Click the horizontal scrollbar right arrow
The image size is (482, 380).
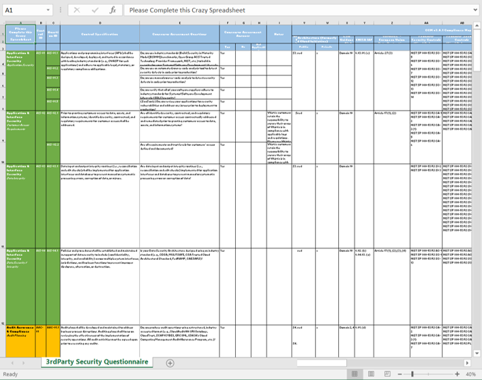click(467, 363)
